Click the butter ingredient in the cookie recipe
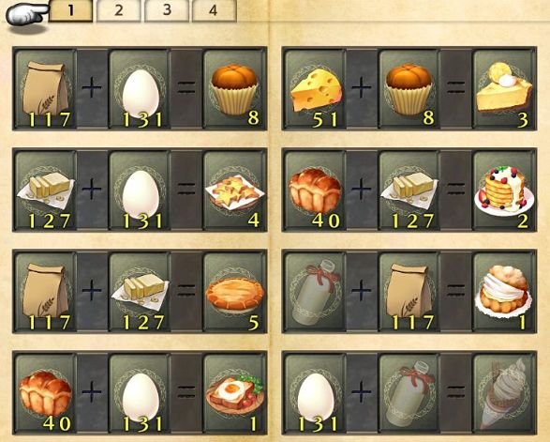Viewport: 550px width, 442px height. pyautogui.click(x=46, y=191)
